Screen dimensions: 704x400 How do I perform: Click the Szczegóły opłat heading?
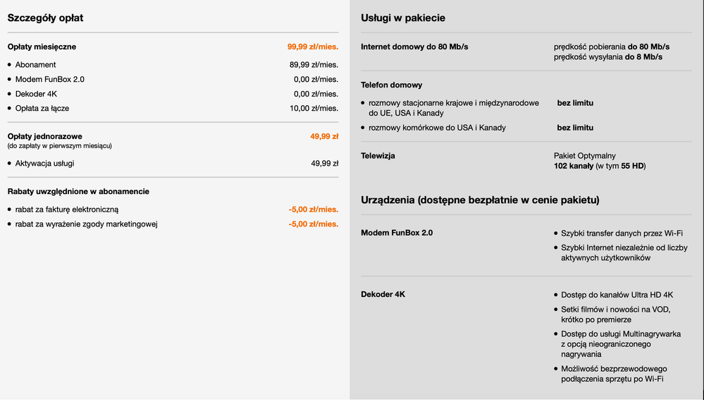pos(45,18)
